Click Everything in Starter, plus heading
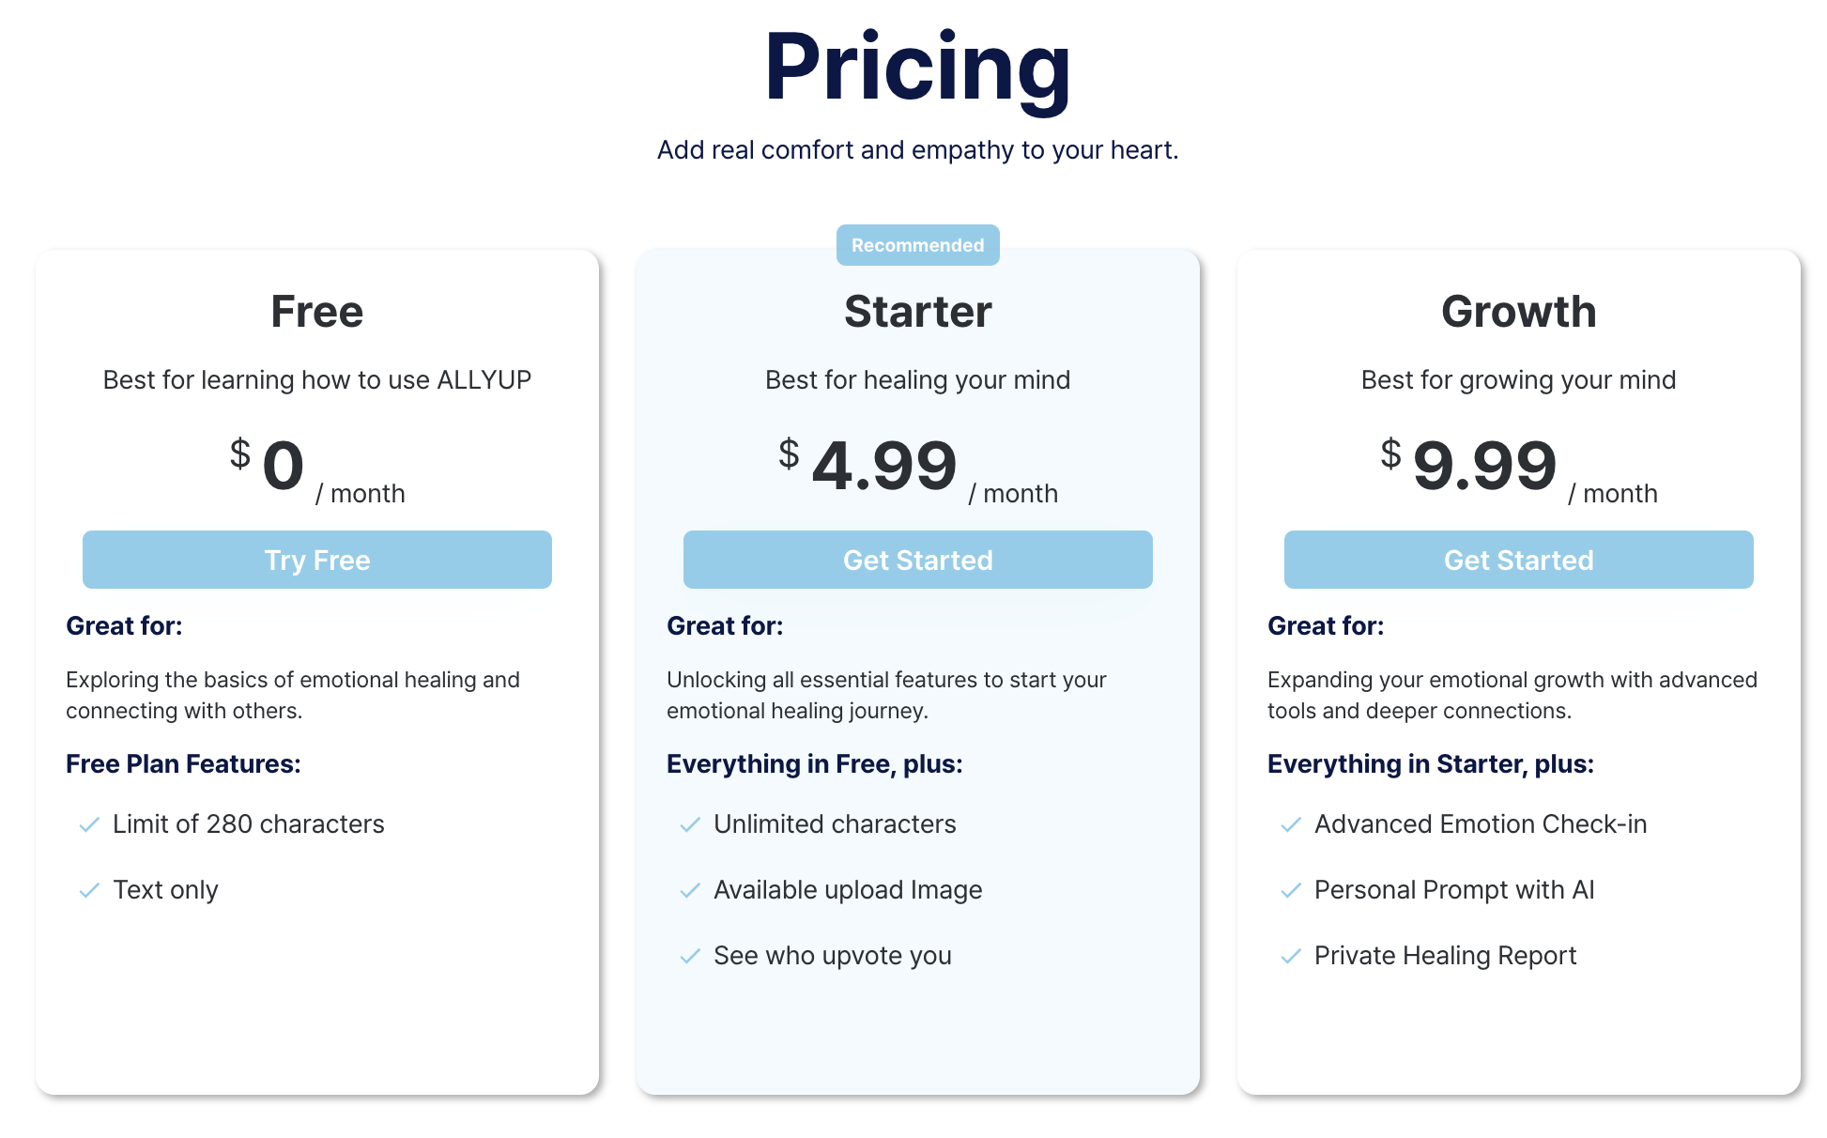Image resolution: width=1827 pixels, height=1138 pixels. pos(1431,764)
